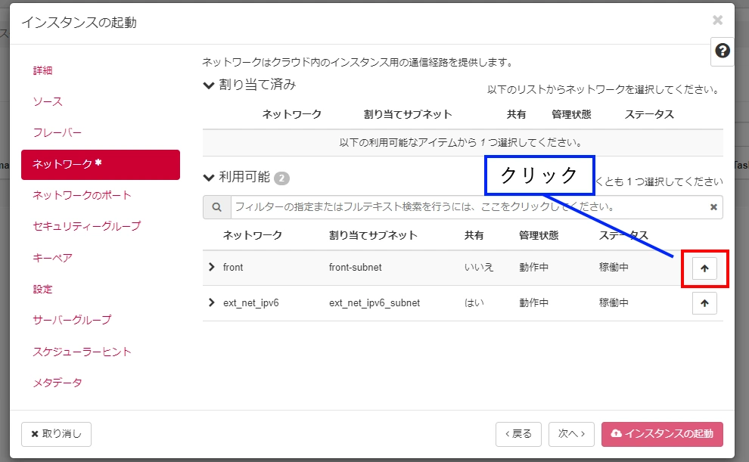This screenshot has height=462, width=749.
Task: Clear the filter field with x icon
Action: 713,207
